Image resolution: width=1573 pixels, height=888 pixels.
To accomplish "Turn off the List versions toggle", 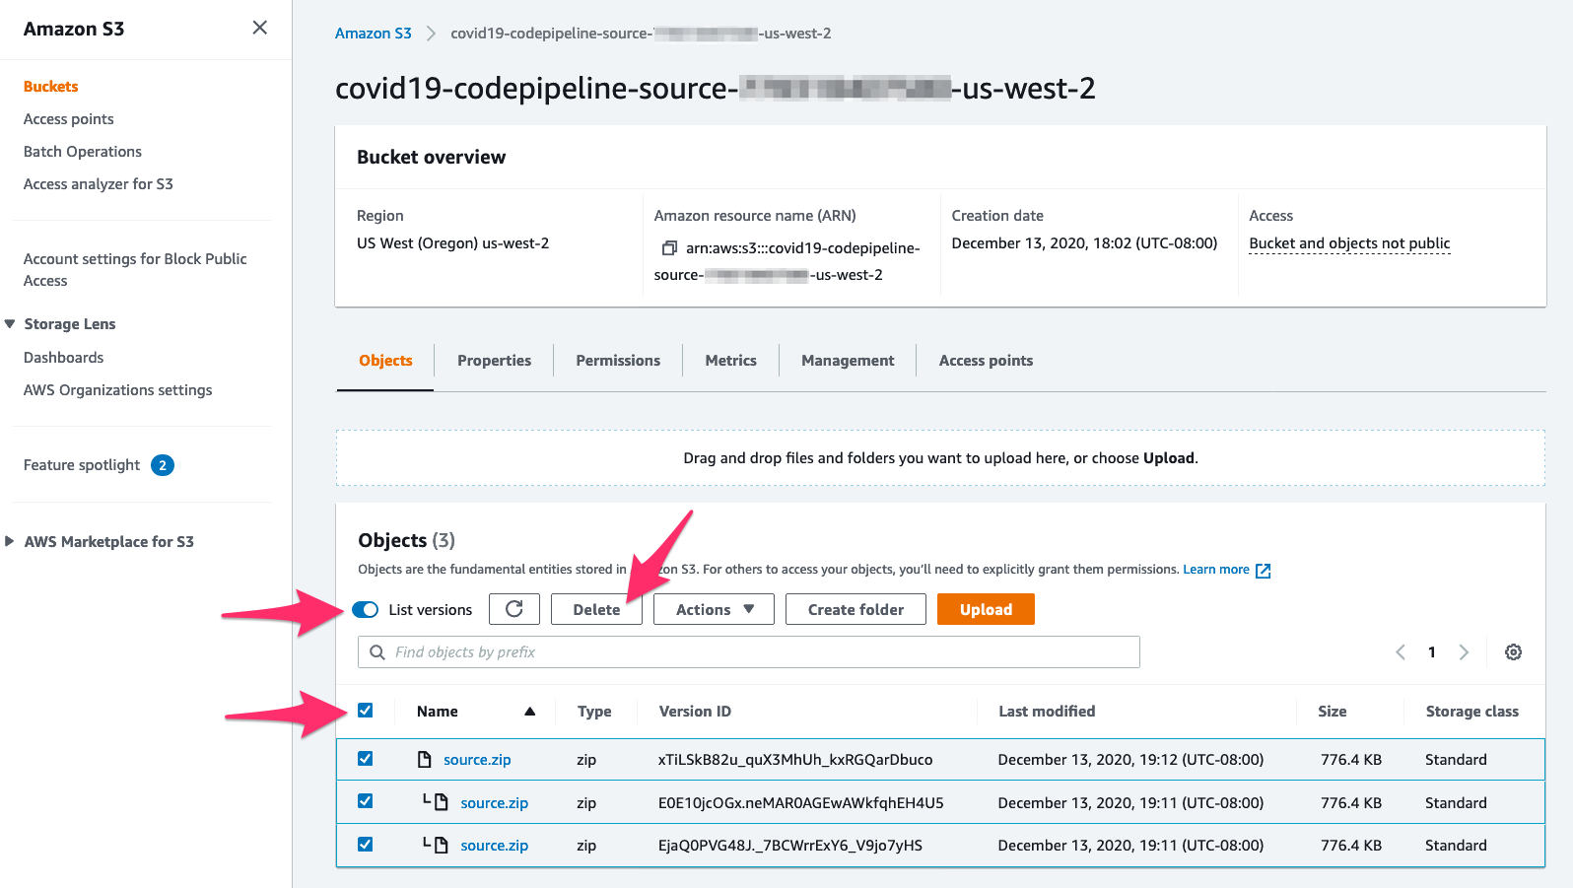I will click(365, 610).
